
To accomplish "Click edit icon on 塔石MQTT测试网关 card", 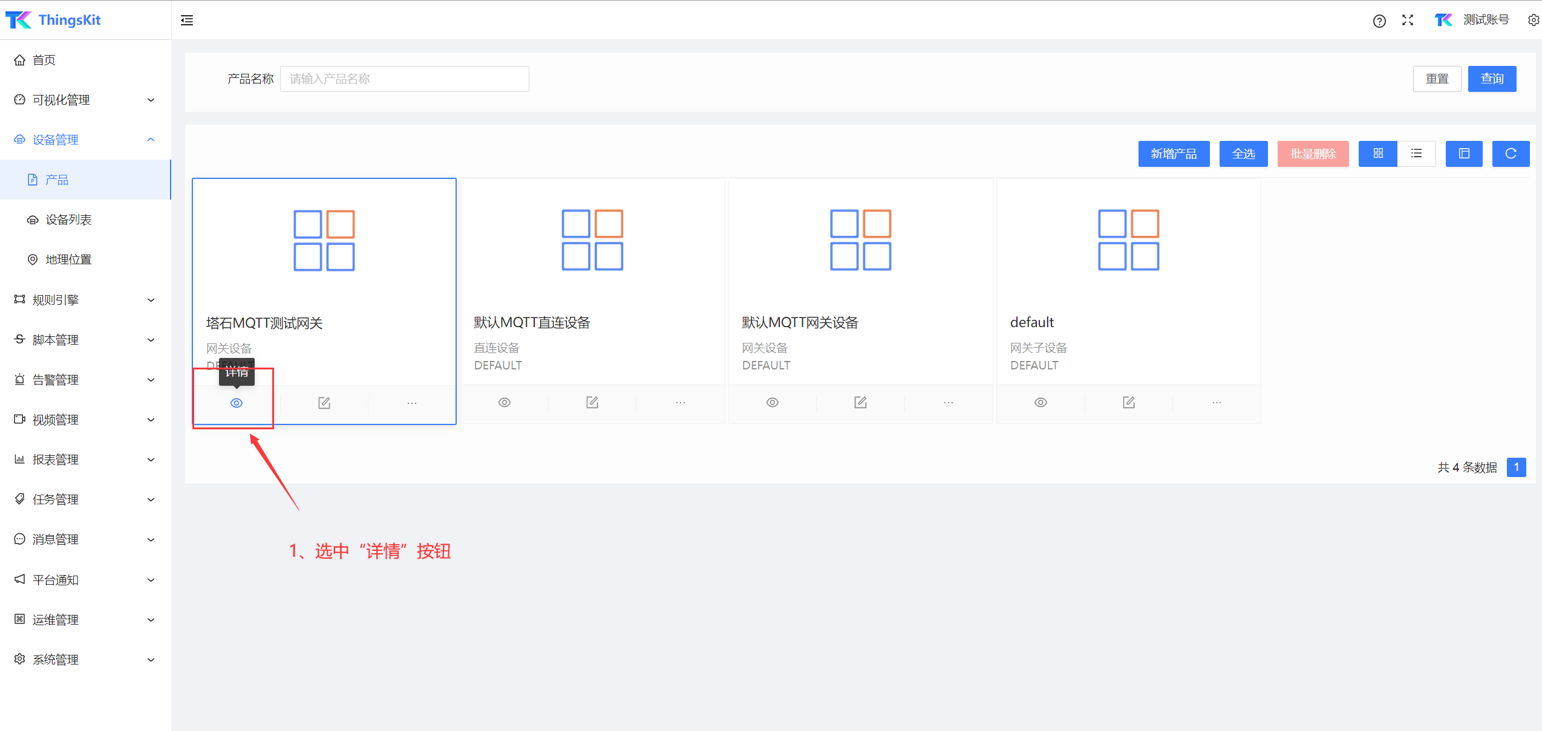I will (324, 403).
